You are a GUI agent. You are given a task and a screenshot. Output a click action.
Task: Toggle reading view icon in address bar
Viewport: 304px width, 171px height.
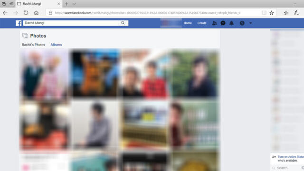point(264,13)
